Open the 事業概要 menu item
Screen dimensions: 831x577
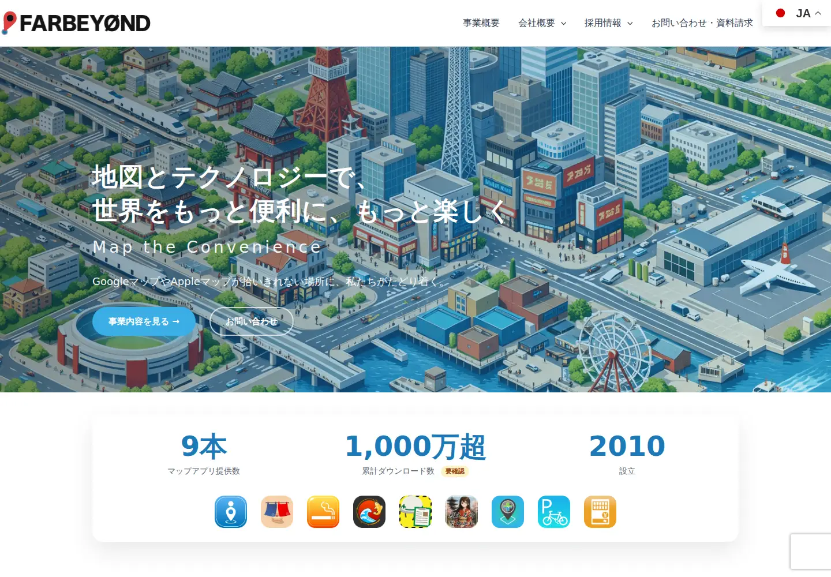click(x=481, y=23)
